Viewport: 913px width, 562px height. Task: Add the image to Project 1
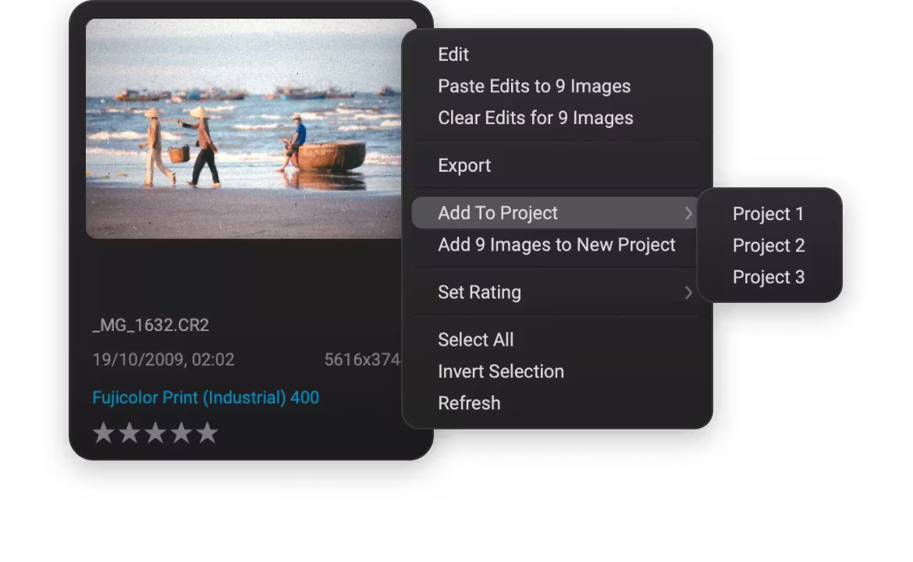click(768, 214)
